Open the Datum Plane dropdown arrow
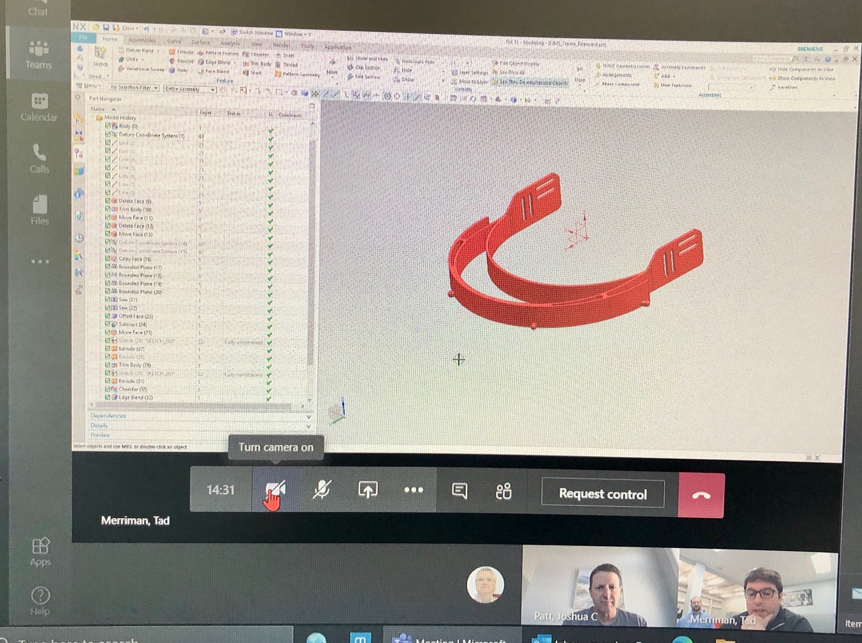 click(x=158, y=51)
